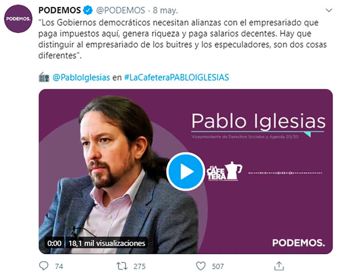The width and height of the screenshot is (342, 276).
Task: Click the 275 retweets count
Action: (139, 267)
